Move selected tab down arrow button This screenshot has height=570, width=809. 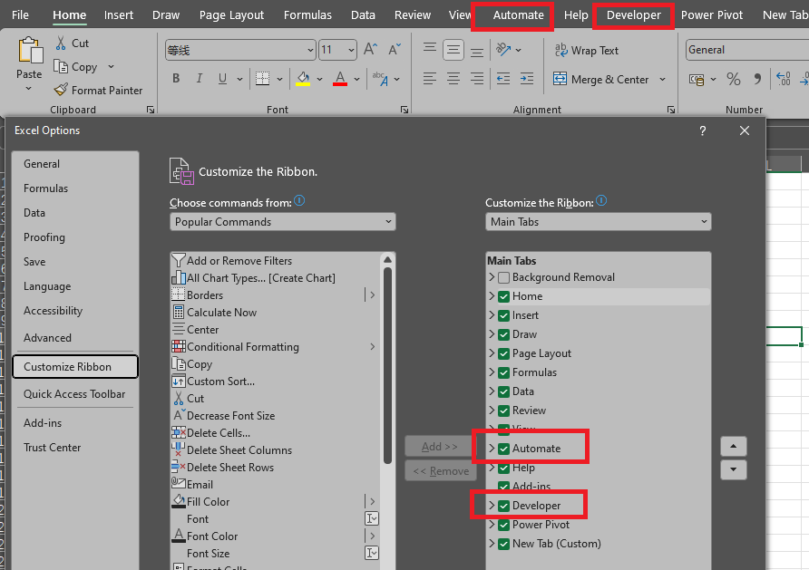point(733,469)
